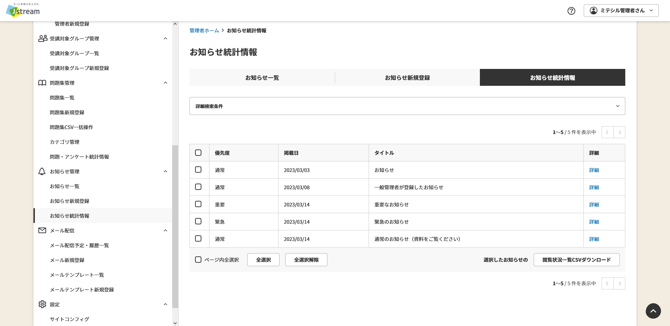Click the sidebar scrollbar thumb

tap(175, 226)
